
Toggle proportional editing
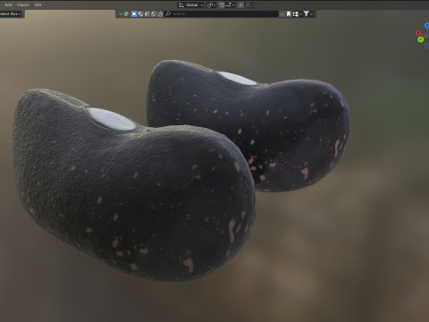coord(240,5)
